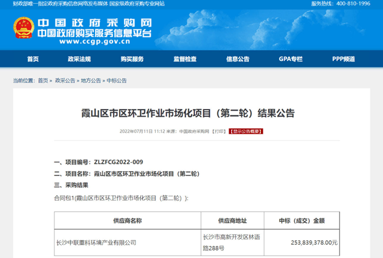
Task: Click the 中国政府采购网 site title banner
Action: coord(95,28)
